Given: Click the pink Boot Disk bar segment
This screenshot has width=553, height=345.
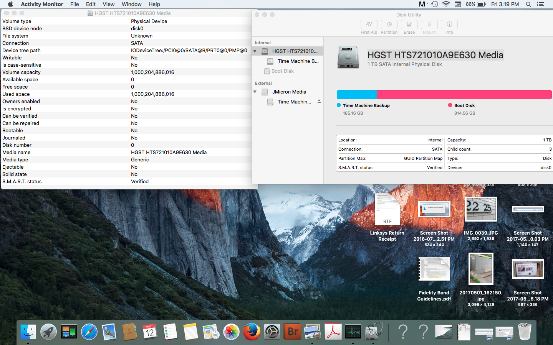Looking at the screenshot, I should (x=464, y=95).
